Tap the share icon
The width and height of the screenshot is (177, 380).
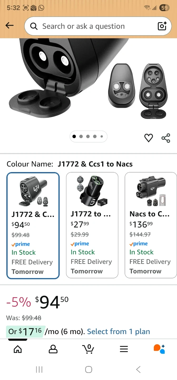(166, 138)
